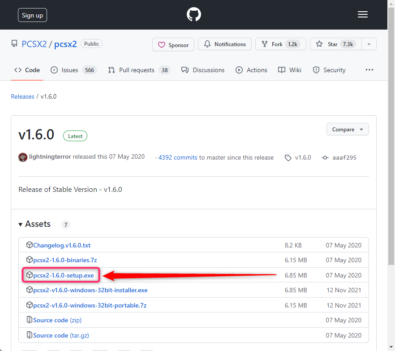Switch to the Pull requests tab
Screen dimensions: 395x351
[x=139, y=70]
